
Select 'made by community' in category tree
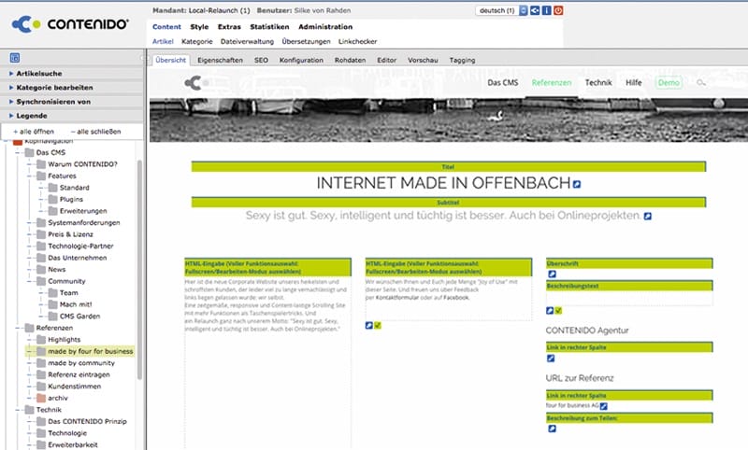coord(81,363)
